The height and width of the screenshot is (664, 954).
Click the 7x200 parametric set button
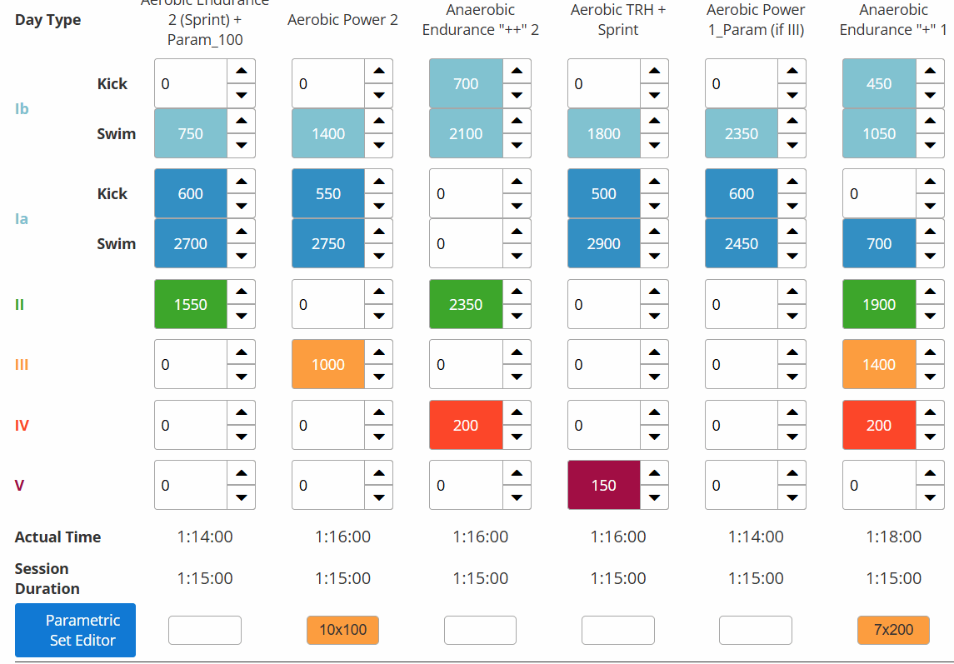(893, 630)
